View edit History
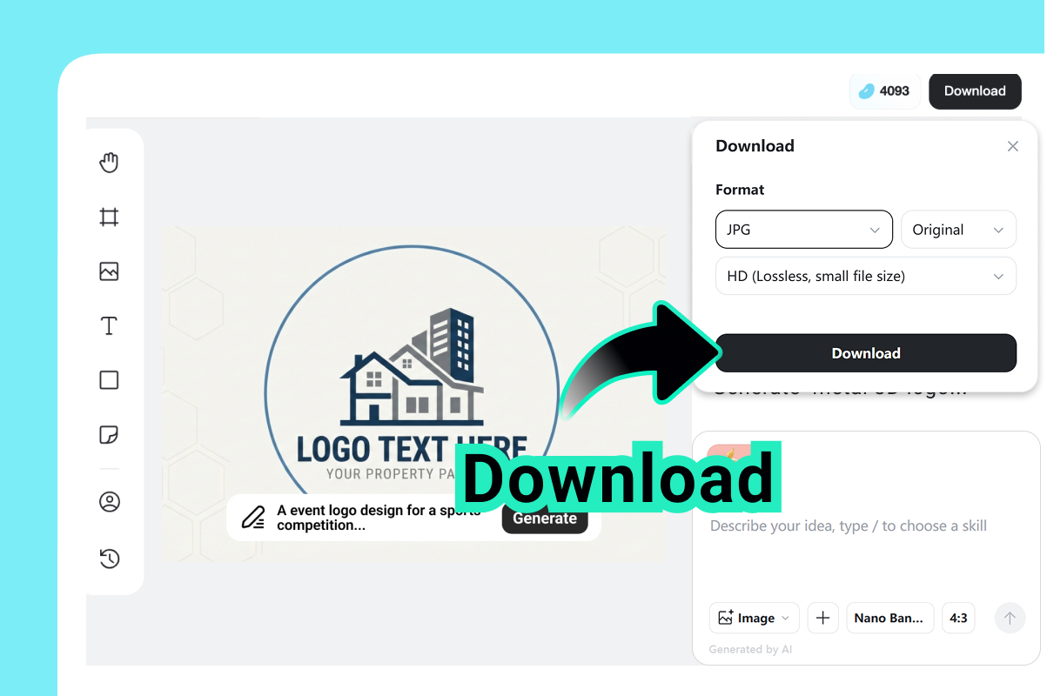The width and height of the screenshot is (1047, 696). 109,559
